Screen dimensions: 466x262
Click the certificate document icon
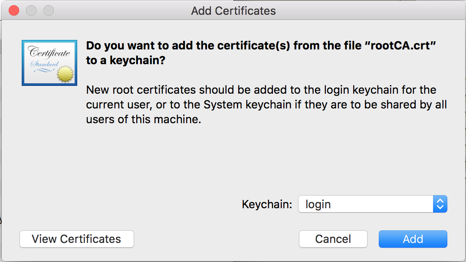tap(49, 63)
